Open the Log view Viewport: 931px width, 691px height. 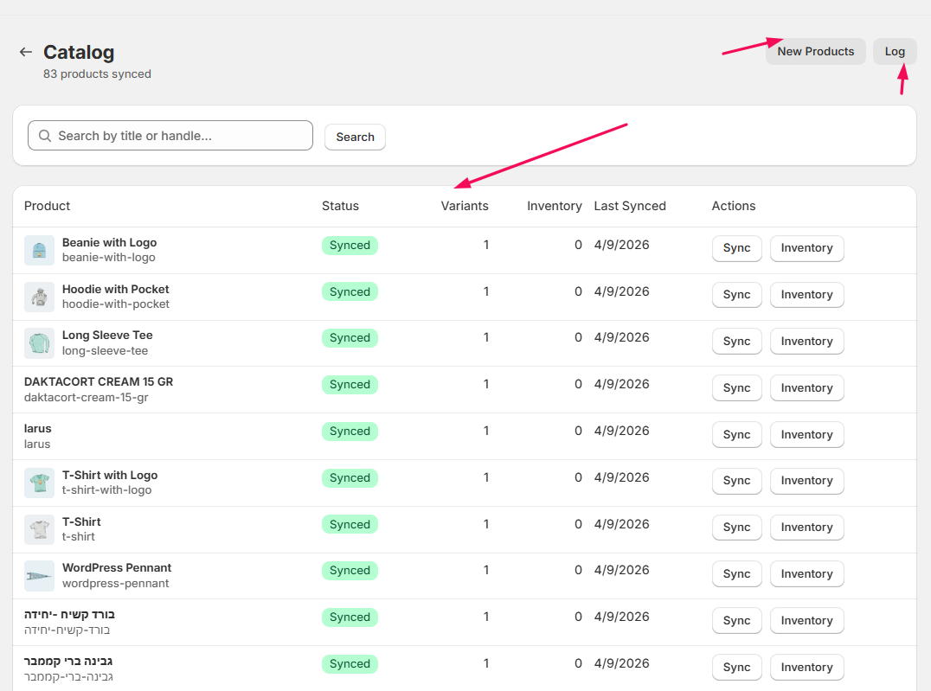pos(895,51)
